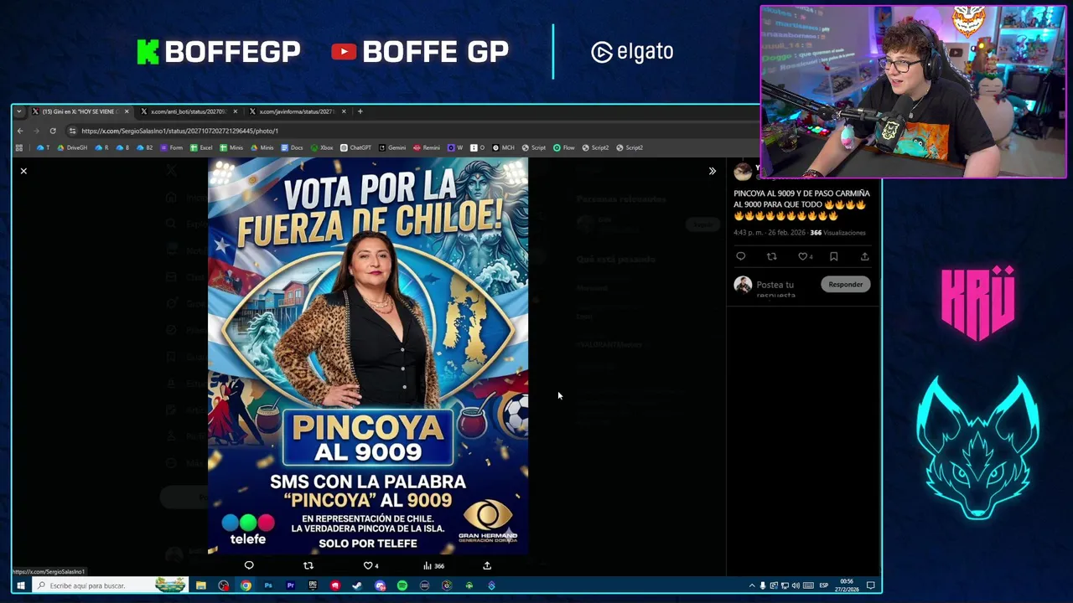Open a new browser tab
This screenshot has width=1073, height=603.
360,111
